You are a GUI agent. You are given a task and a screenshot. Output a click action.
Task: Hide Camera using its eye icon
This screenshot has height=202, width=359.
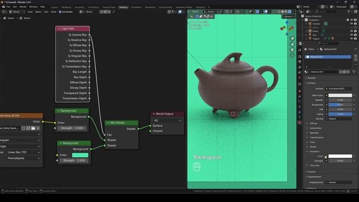point(352,24)
